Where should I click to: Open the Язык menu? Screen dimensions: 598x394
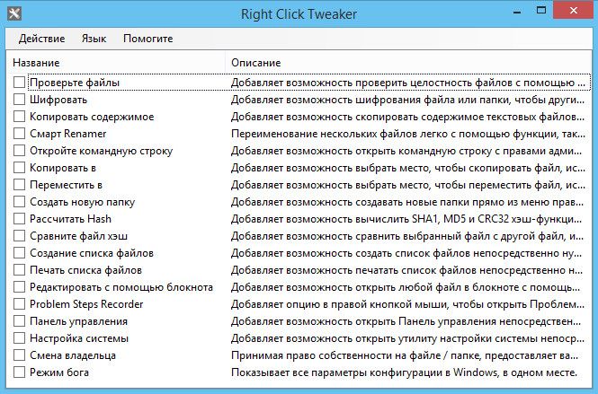pos(94,39)
